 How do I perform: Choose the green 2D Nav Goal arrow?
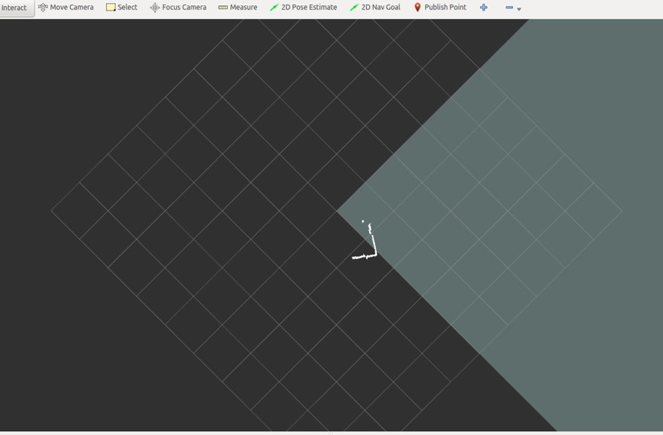point(354,8)
